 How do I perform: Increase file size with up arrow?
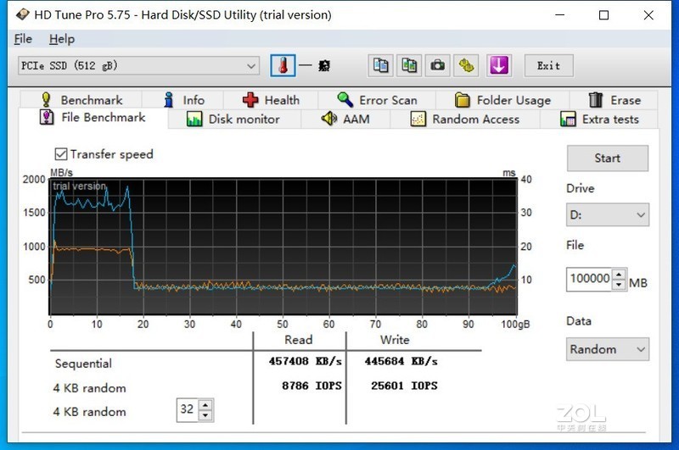pos(620,274)
